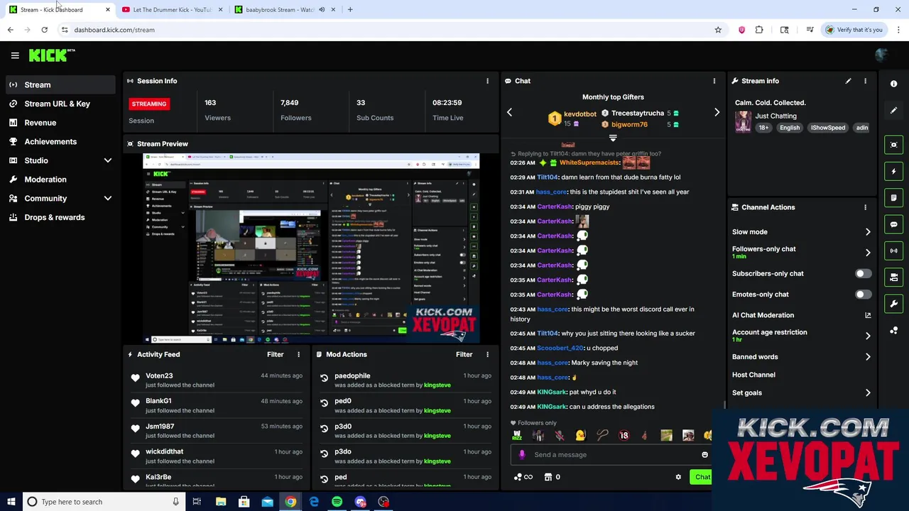Toggle the document widget icon in the right sidebar

pyautogui.click(x=894, y=198)
